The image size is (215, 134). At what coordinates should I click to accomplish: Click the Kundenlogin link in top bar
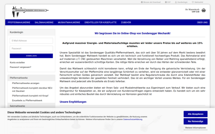pos(181,2)
